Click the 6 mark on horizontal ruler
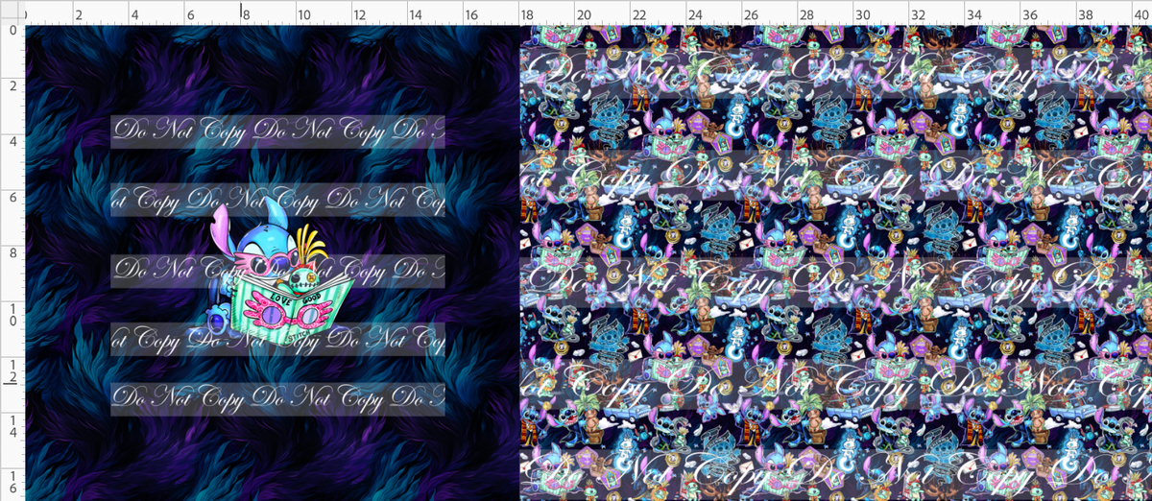The image size is (1152, 501). [x=191, y=16]
